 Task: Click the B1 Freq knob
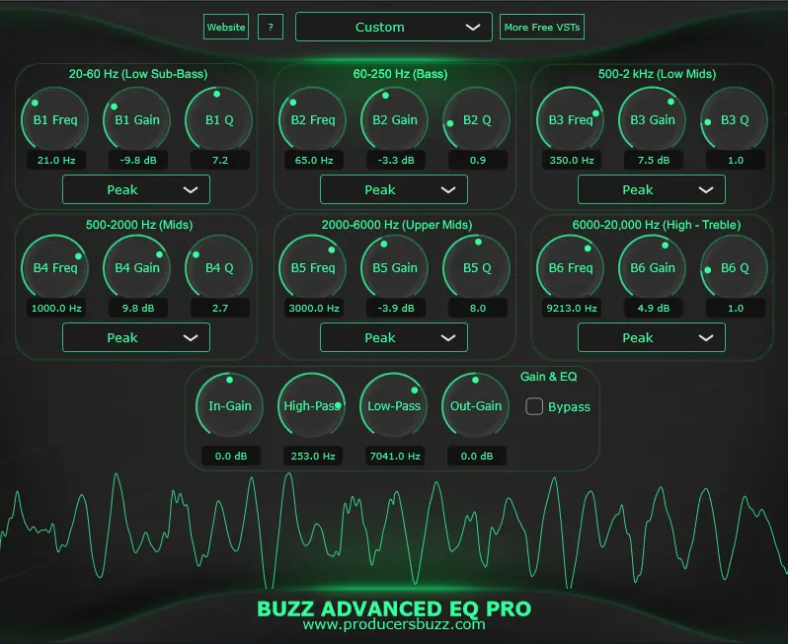[x=55, y=120]
